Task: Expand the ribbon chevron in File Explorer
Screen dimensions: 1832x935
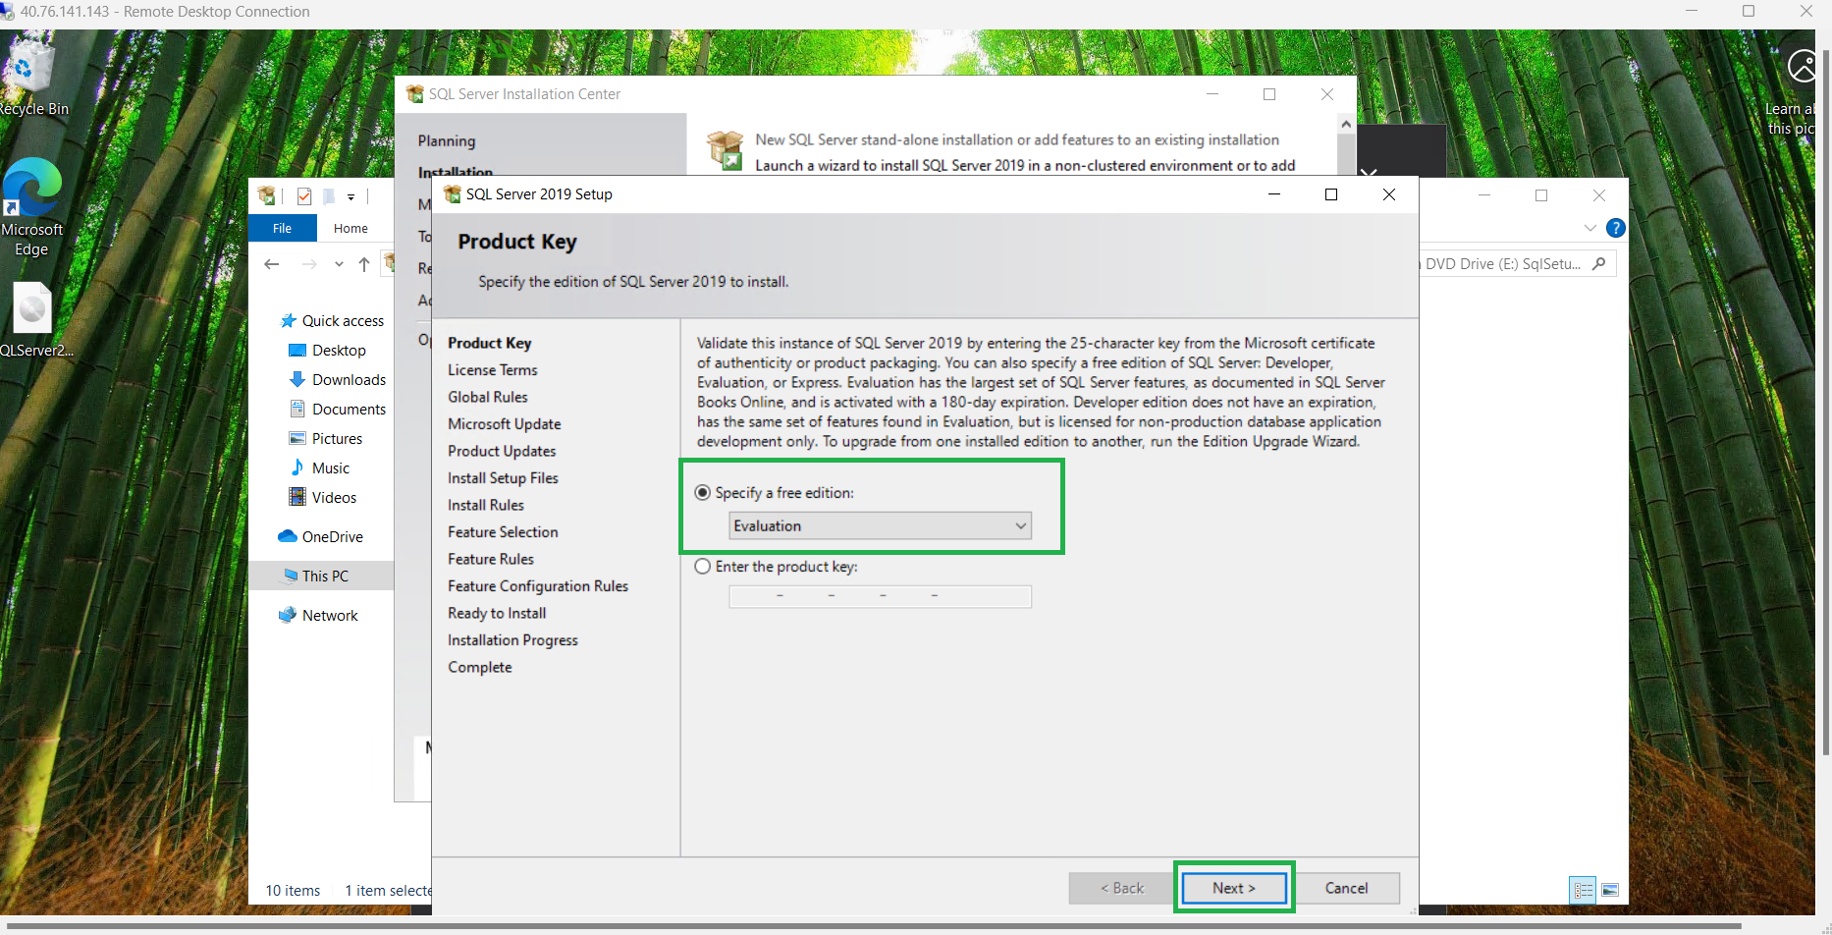Action: (x=1590, y=228)
